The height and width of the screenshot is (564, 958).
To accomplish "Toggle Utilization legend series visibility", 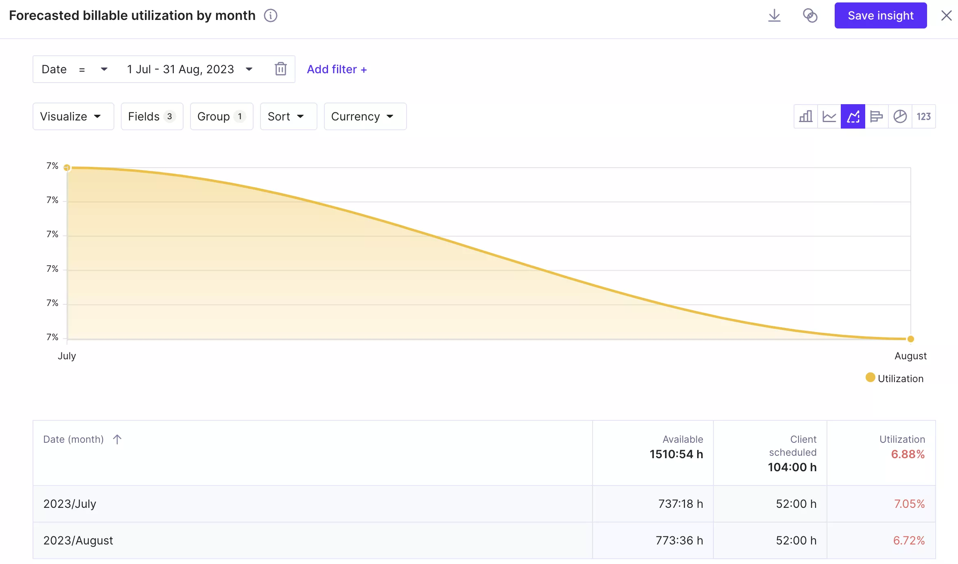I will click(x=895, y=378).
